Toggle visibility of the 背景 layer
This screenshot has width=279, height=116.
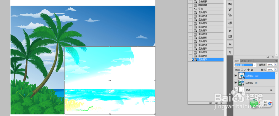[235, 90]
